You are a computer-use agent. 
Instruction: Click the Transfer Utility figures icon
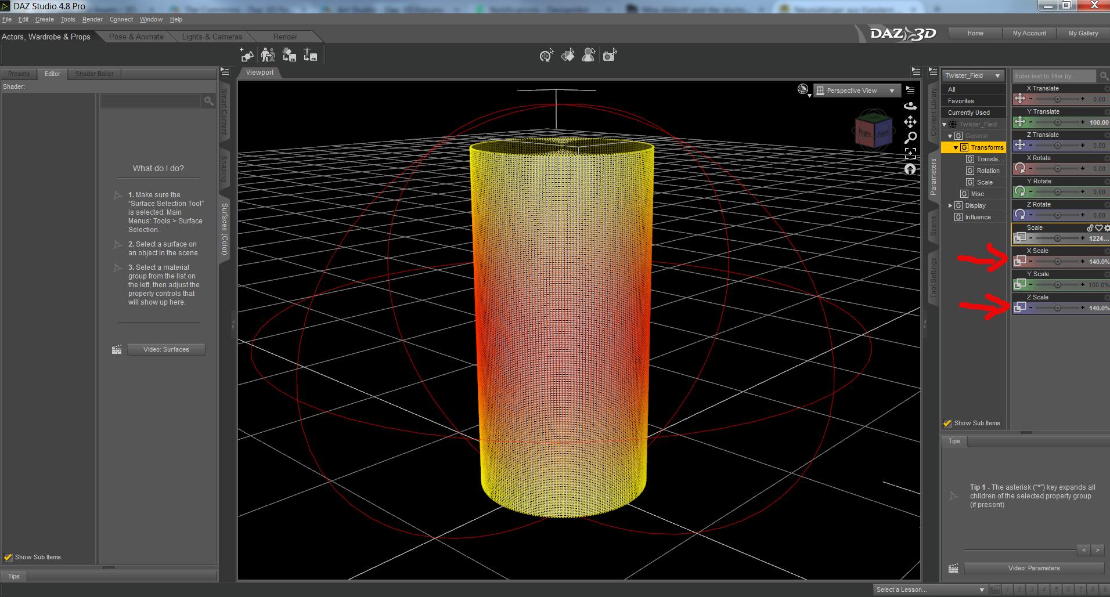268,55
